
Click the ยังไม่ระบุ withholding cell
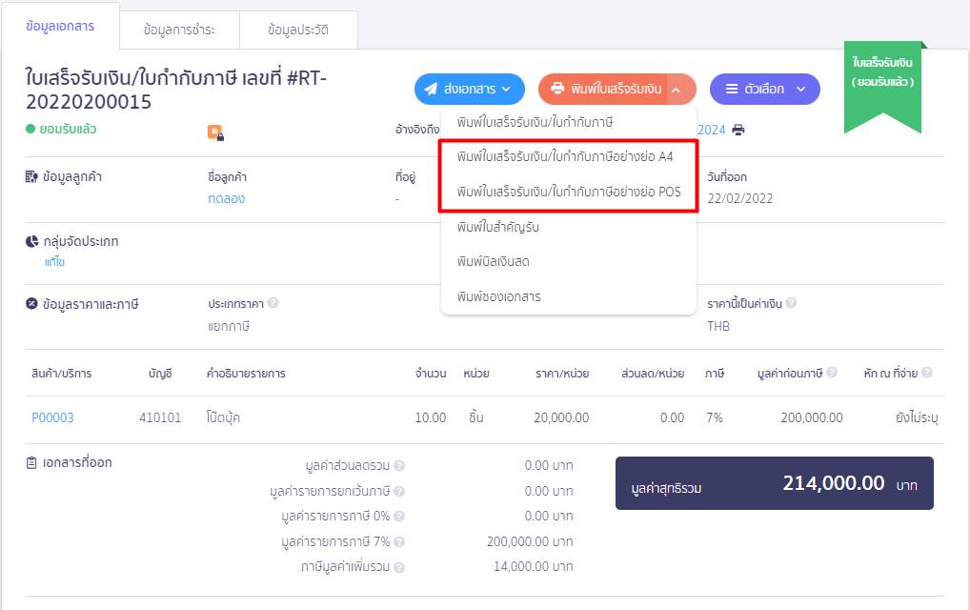tap(917, 417)
